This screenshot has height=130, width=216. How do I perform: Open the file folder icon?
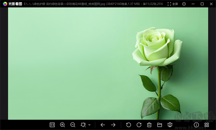tap(159, 125)
